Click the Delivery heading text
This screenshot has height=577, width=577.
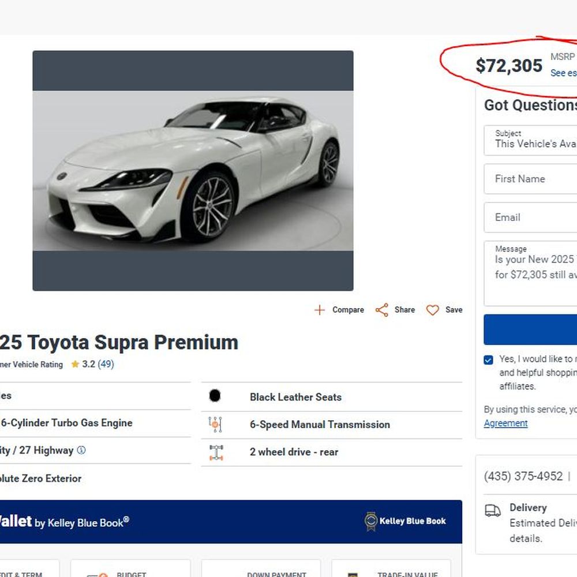(x=528, y=508)
